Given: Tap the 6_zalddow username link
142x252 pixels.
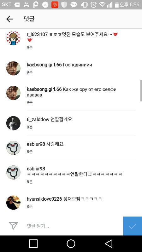Looking at the screenshot, I should coord(38,119).
